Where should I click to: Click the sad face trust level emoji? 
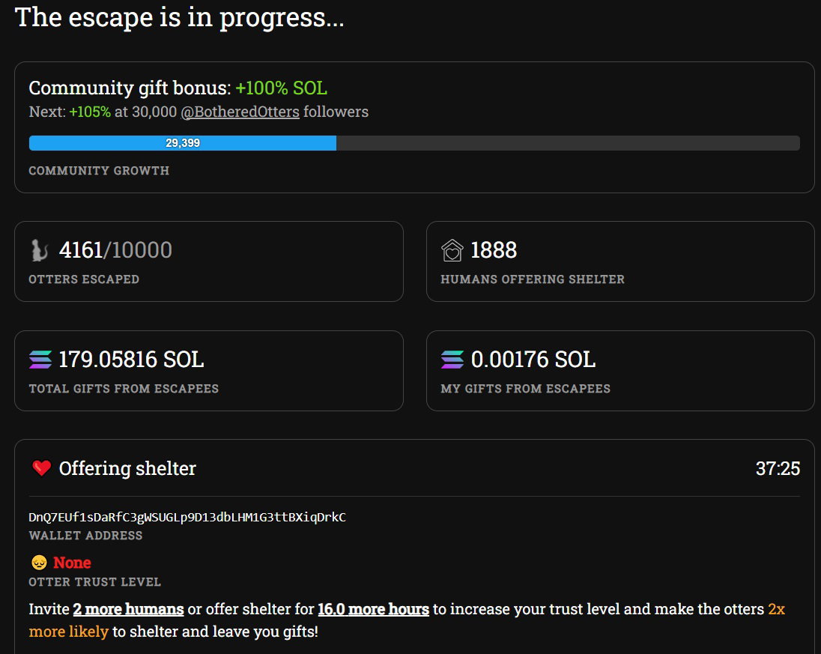coord(39,563)
